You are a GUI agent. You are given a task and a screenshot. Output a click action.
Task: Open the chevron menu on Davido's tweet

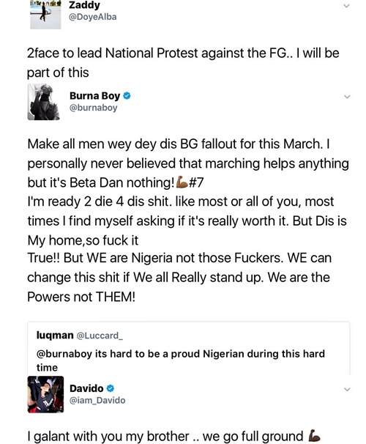click(x=347, y=390)
